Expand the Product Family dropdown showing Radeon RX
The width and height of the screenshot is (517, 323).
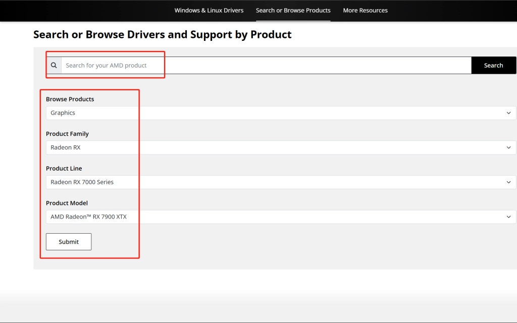pyautogui.click(x=281, y=147)
